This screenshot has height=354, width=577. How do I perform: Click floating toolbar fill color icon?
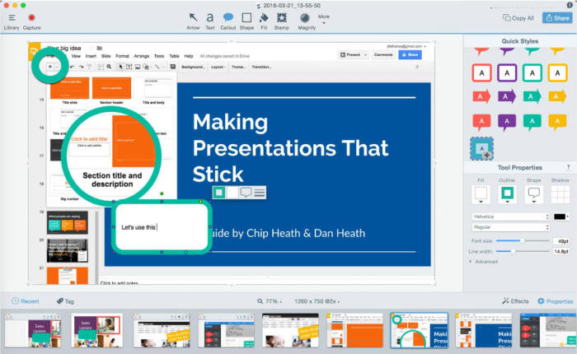click(232, 193)
